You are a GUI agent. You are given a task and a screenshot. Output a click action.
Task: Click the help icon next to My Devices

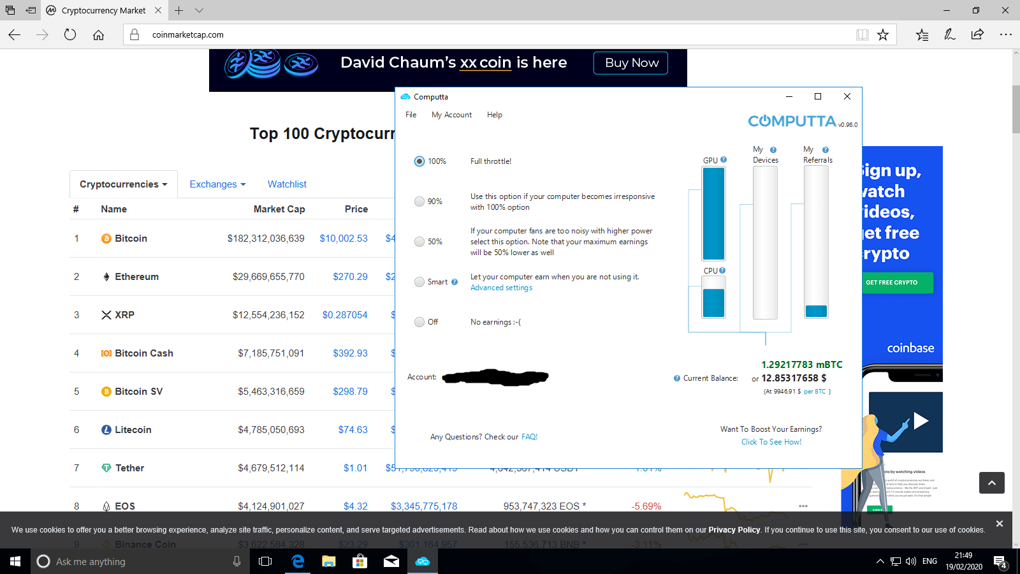[773, 150]
